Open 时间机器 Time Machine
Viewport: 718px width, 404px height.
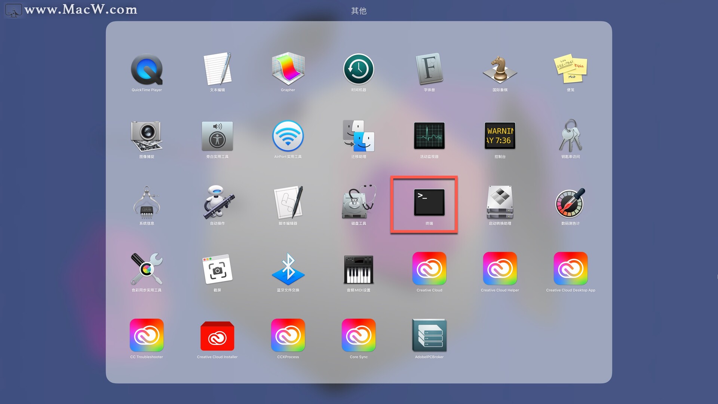pos(359,70)
